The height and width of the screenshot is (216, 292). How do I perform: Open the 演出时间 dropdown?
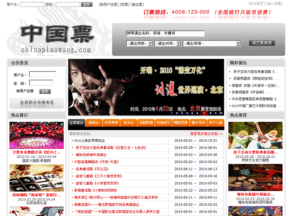click(x=168, y=43)
